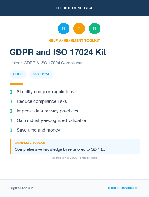
Task: Click check icon beside Gain industry-recognized validation
Action: [11, 120]
